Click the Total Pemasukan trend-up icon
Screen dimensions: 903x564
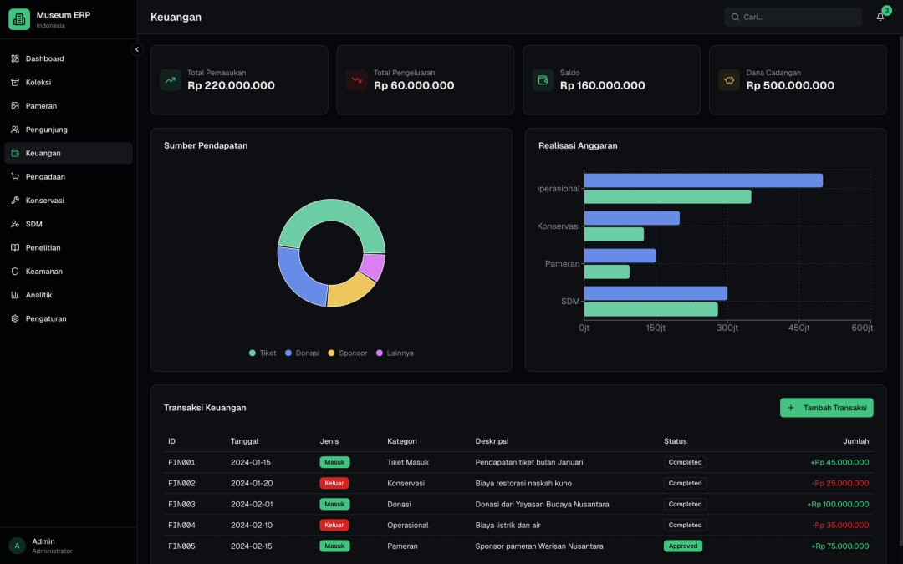171,80
